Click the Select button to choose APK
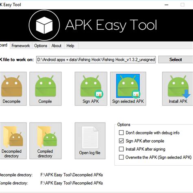The width and height of the screenshot is (193, 193). (x=175, y=59)
